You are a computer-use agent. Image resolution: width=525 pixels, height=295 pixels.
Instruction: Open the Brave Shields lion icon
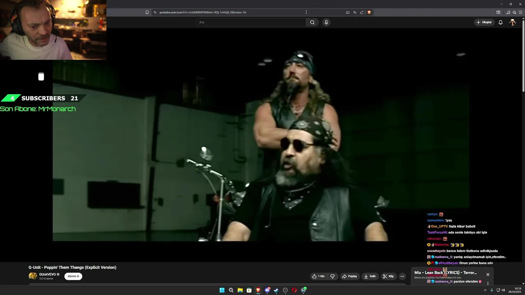[369, 12]
